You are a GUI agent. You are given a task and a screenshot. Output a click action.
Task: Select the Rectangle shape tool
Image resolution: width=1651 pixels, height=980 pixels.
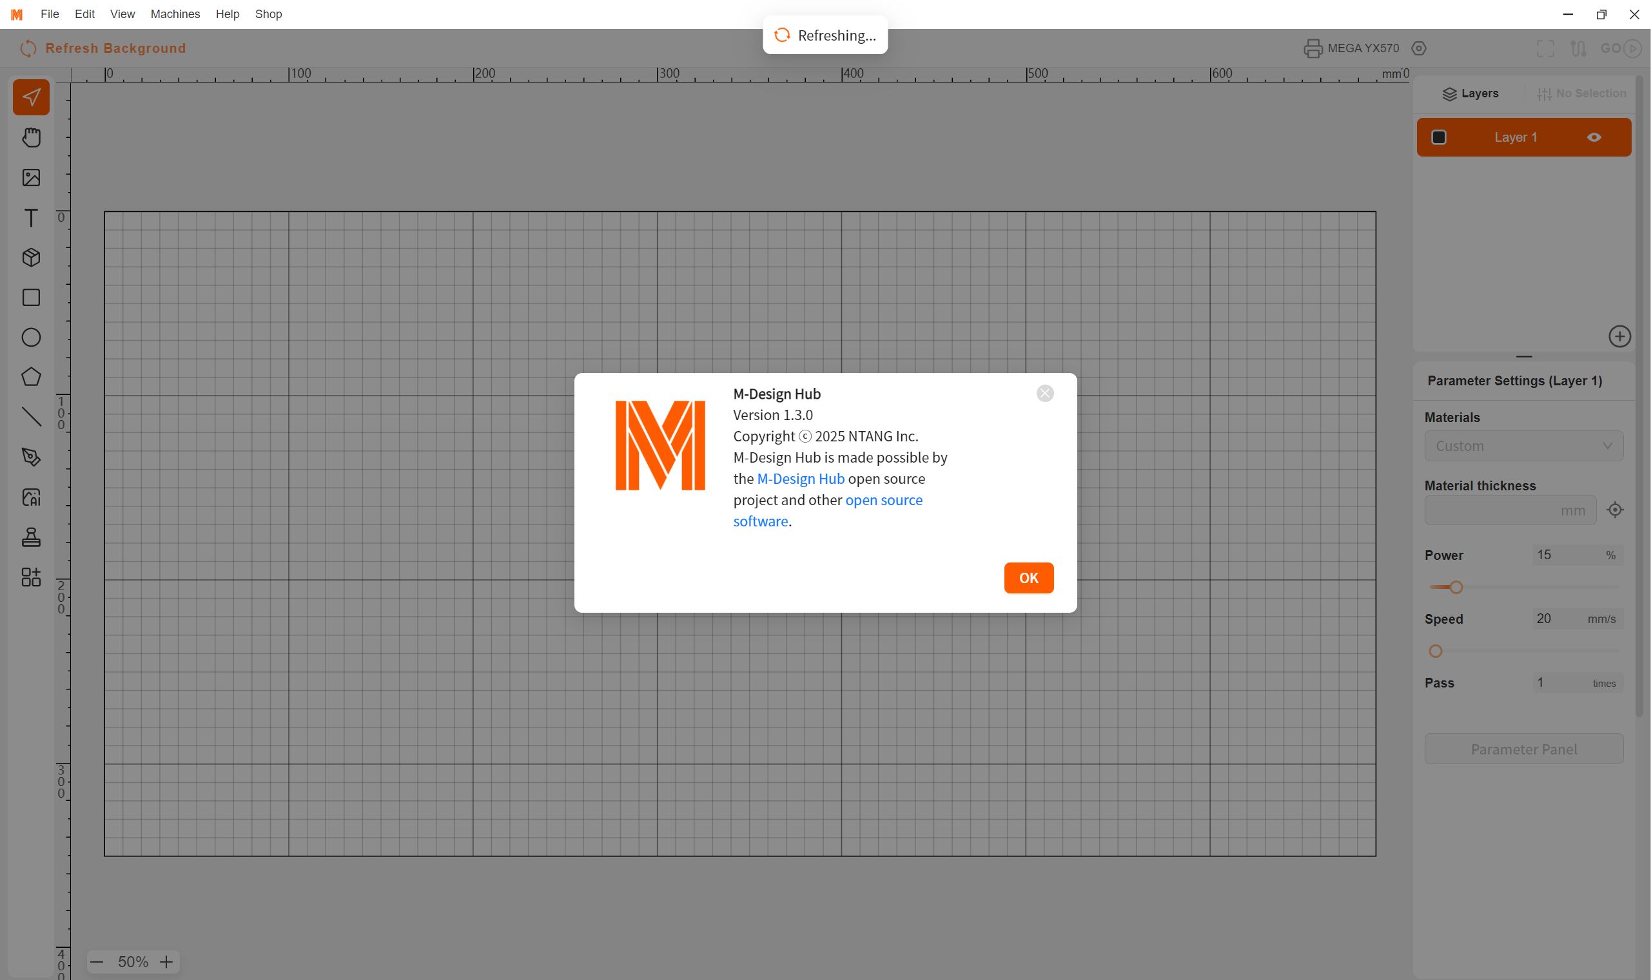(31, 298)
